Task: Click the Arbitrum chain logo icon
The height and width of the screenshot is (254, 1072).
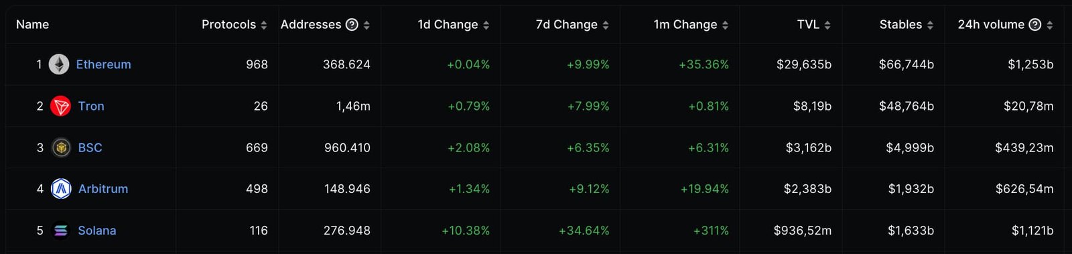Action: 61,189
